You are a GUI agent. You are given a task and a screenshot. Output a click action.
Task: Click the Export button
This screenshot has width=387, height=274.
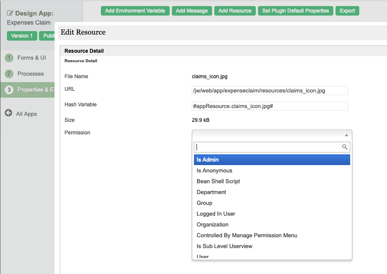pos(347,11)
